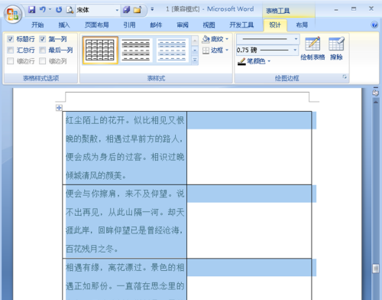Customize the Quick Access Toolbar dropdown
This screenshot has width=382, height=300.
pyautogui.click(x=152, y=9)
